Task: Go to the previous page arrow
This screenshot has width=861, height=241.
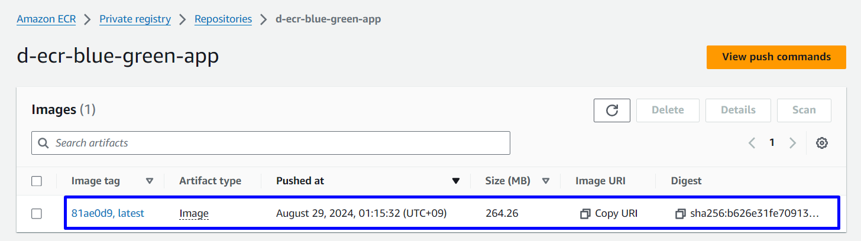Action: pos(752,143)
